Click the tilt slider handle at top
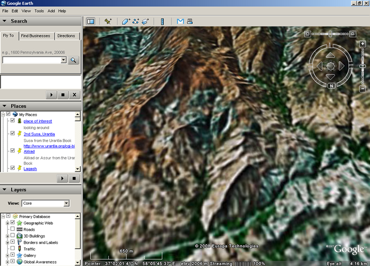This screenshot has height=266, width=370. [x=330, y=34]
